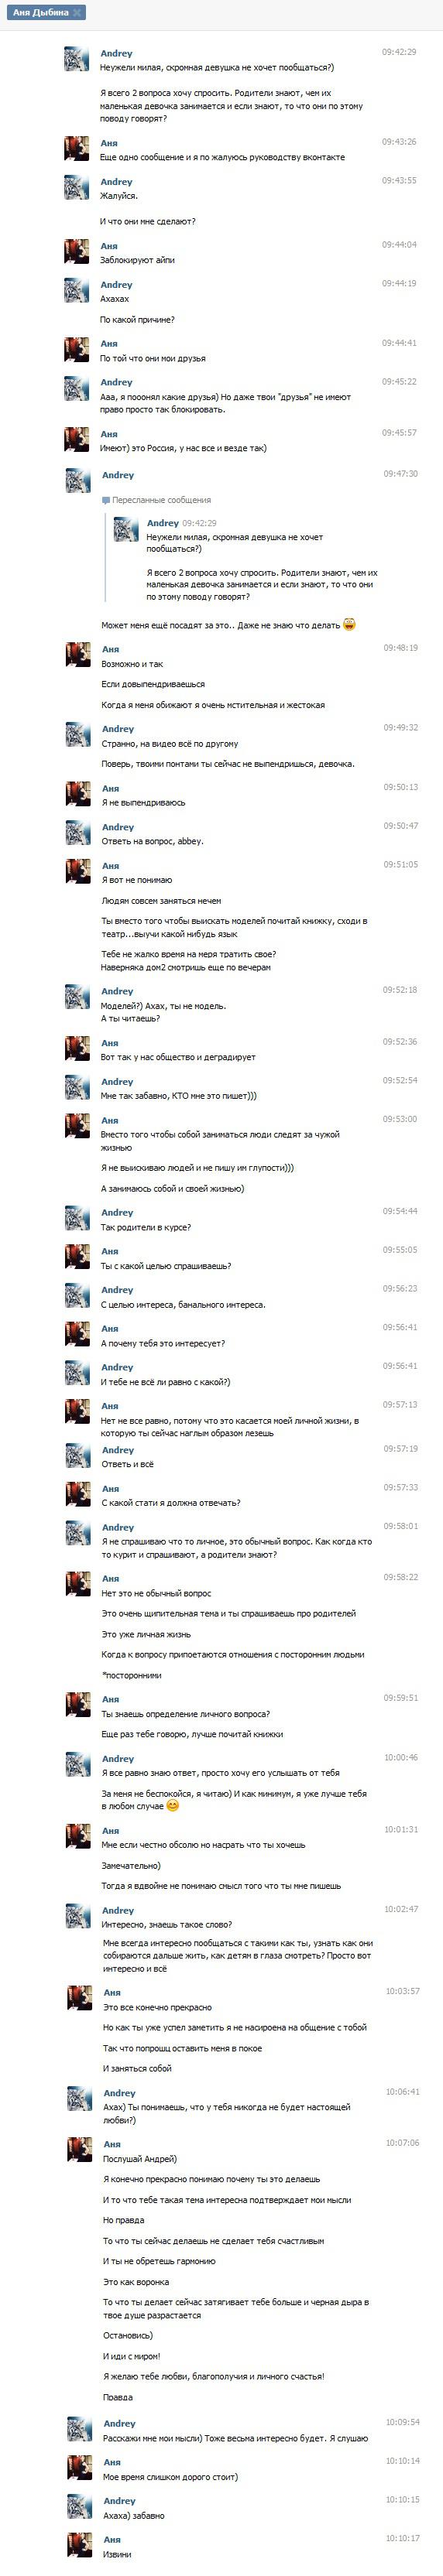Click the small avatar inside the forwarded message
The height and width of the screenshot is (2576, 443).
click(126, 529)
